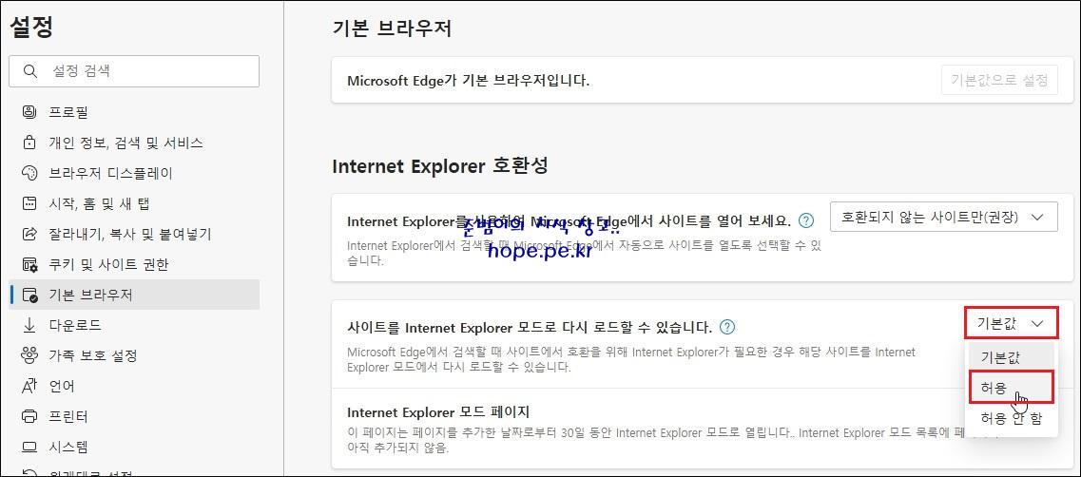The image size is (1081, 477).
Task: Click the Internet Explorer 모드 페이지 heading
Action: tap(437, 412)
